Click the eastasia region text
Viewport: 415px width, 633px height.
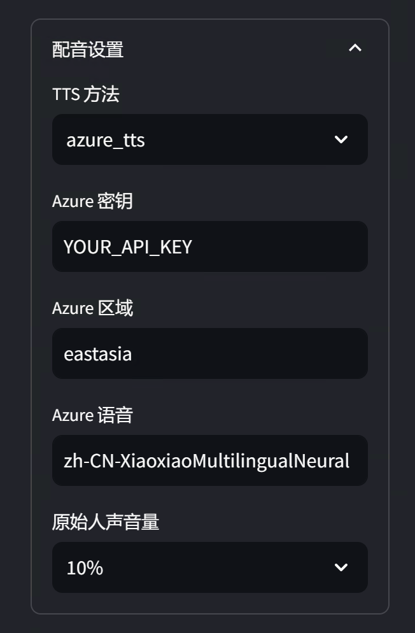pyautogui.click(x=98, y=354)
